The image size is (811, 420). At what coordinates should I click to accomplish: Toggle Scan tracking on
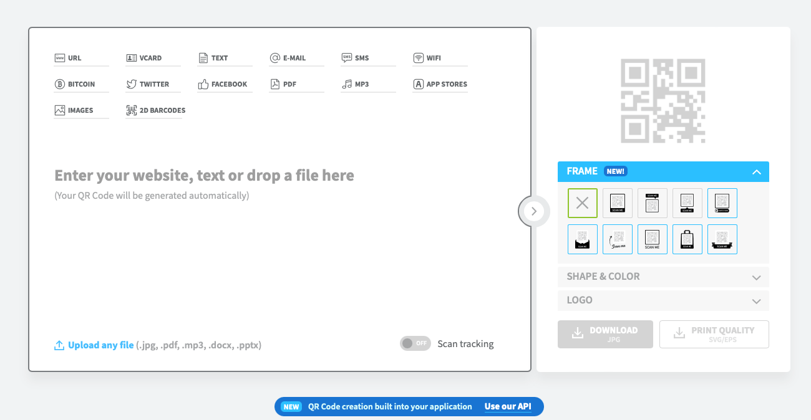(415, 343)
